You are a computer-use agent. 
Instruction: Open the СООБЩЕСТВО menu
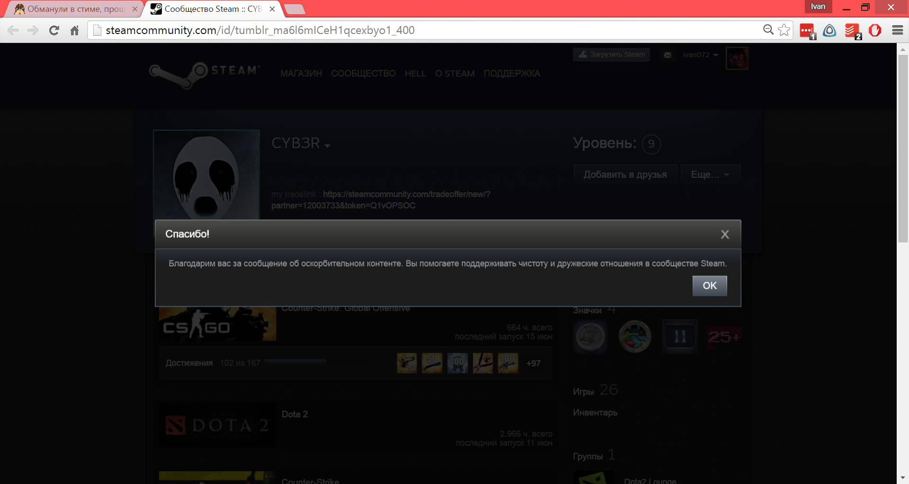tap(363, 74)
